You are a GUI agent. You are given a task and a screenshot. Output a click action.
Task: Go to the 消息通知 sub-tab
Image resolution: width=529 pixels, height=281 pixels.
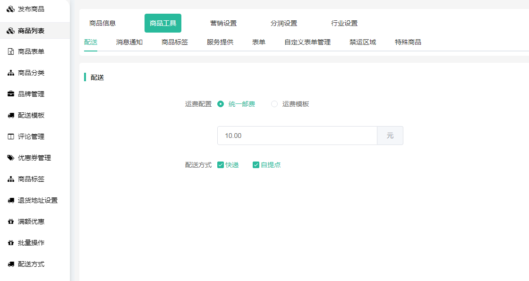point(129,42)
